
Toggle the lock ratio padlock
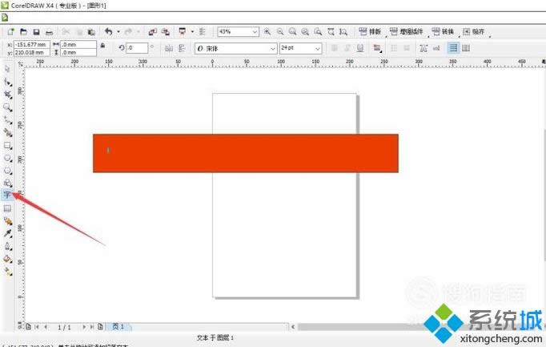tap(102, 46)
